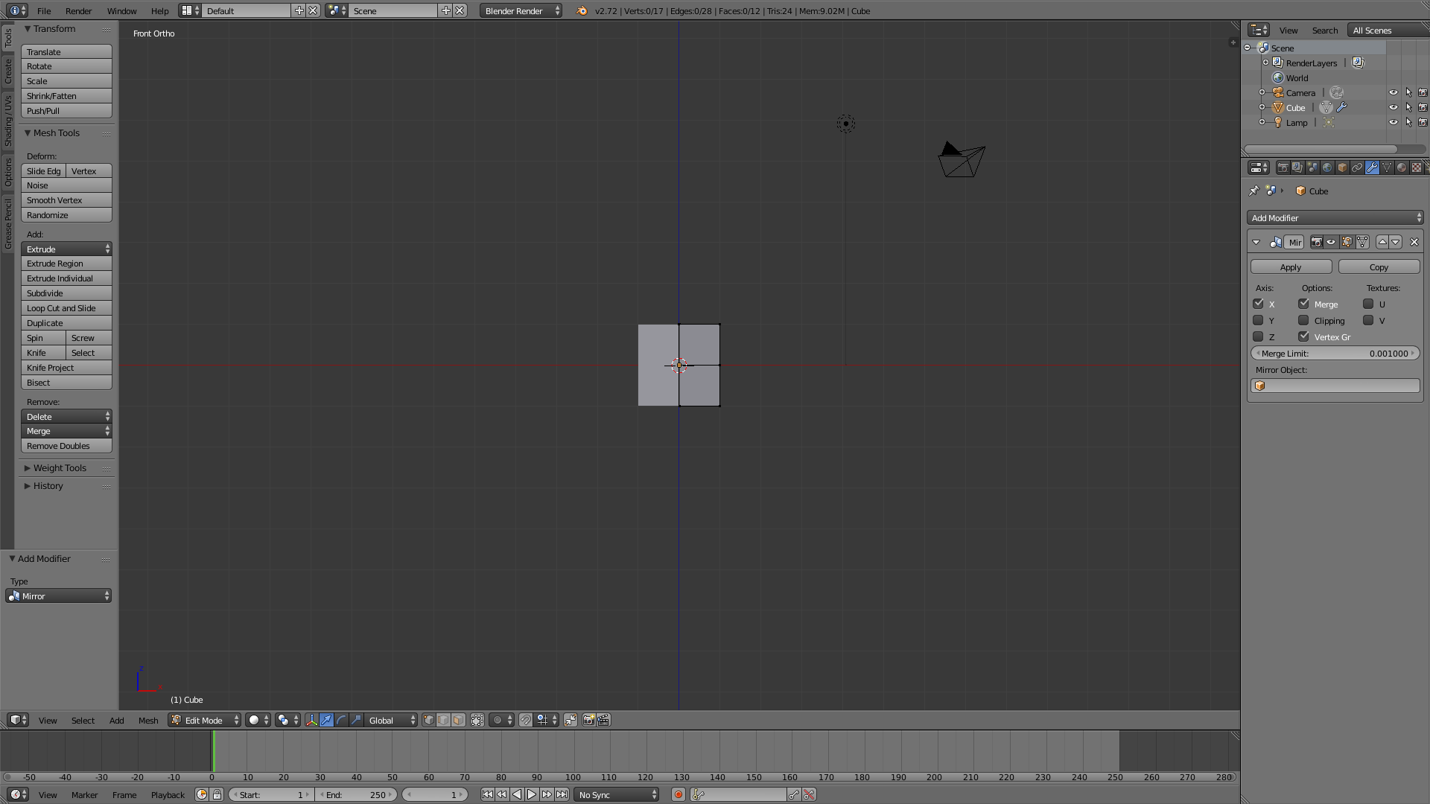Enable the Y axis mirror checkbox
1430x804 pixels.
1259,320
